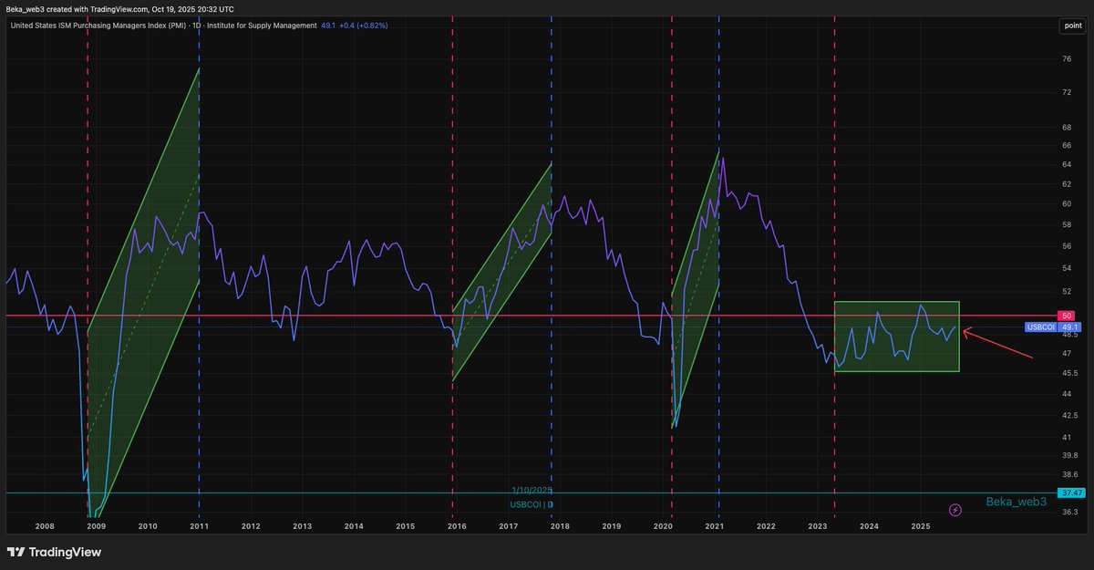
Task: Click the 54 value on price scale
Action: click(x=1067, y=268)
